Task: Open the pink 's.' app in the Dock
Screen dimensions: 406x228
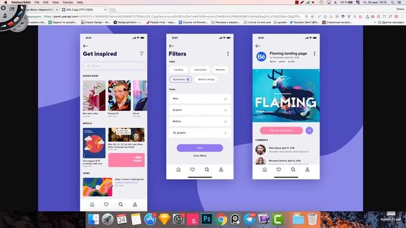Action: point(193,219)
